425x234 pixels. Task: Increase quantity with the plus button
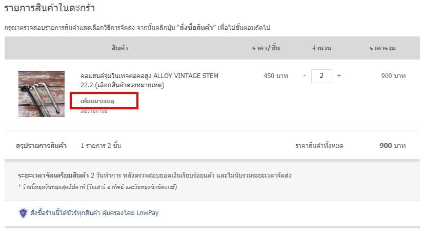click(x=339, y=75)
